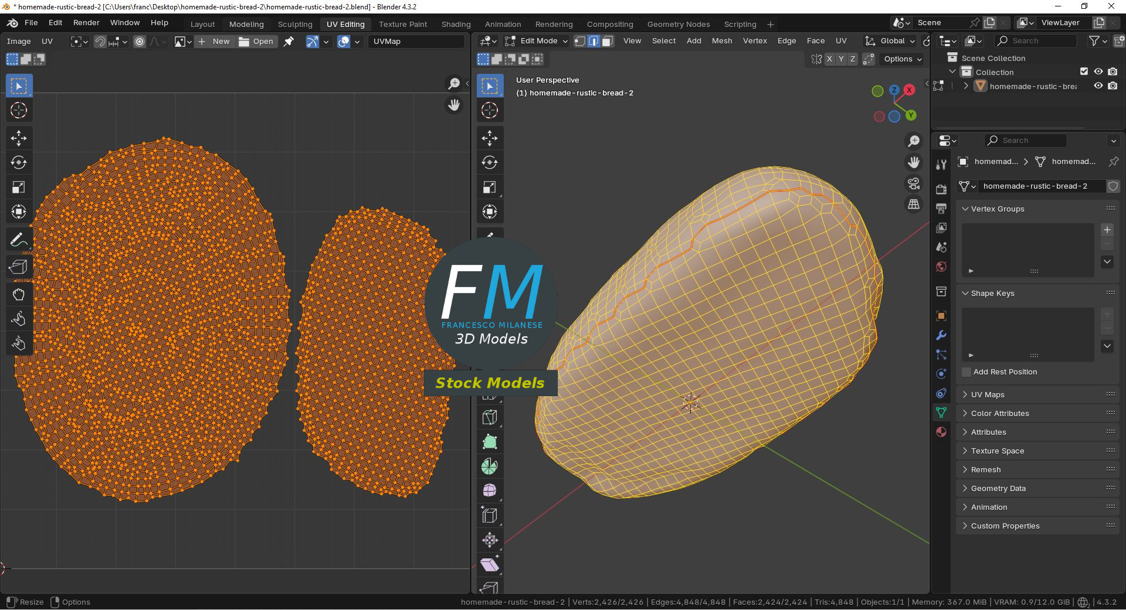Switch to the Shading workspace tab
This screenshot has width=1126, height=610.
coord(456,24)
